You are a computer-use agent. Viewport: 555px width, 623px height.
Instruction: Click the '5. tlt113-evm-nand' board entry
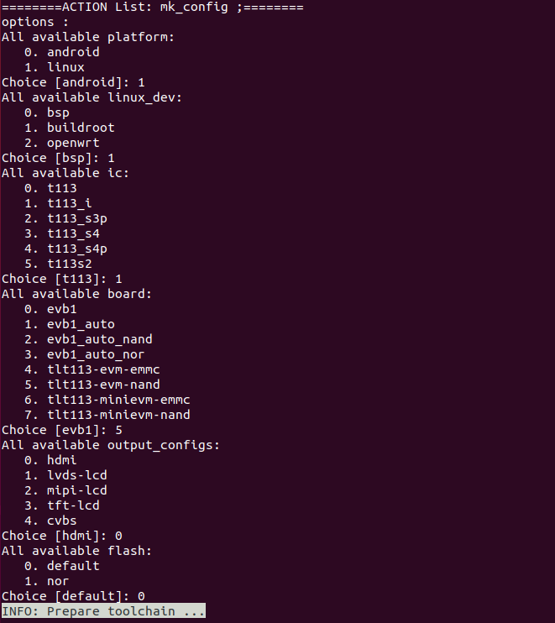pos(92,385)
